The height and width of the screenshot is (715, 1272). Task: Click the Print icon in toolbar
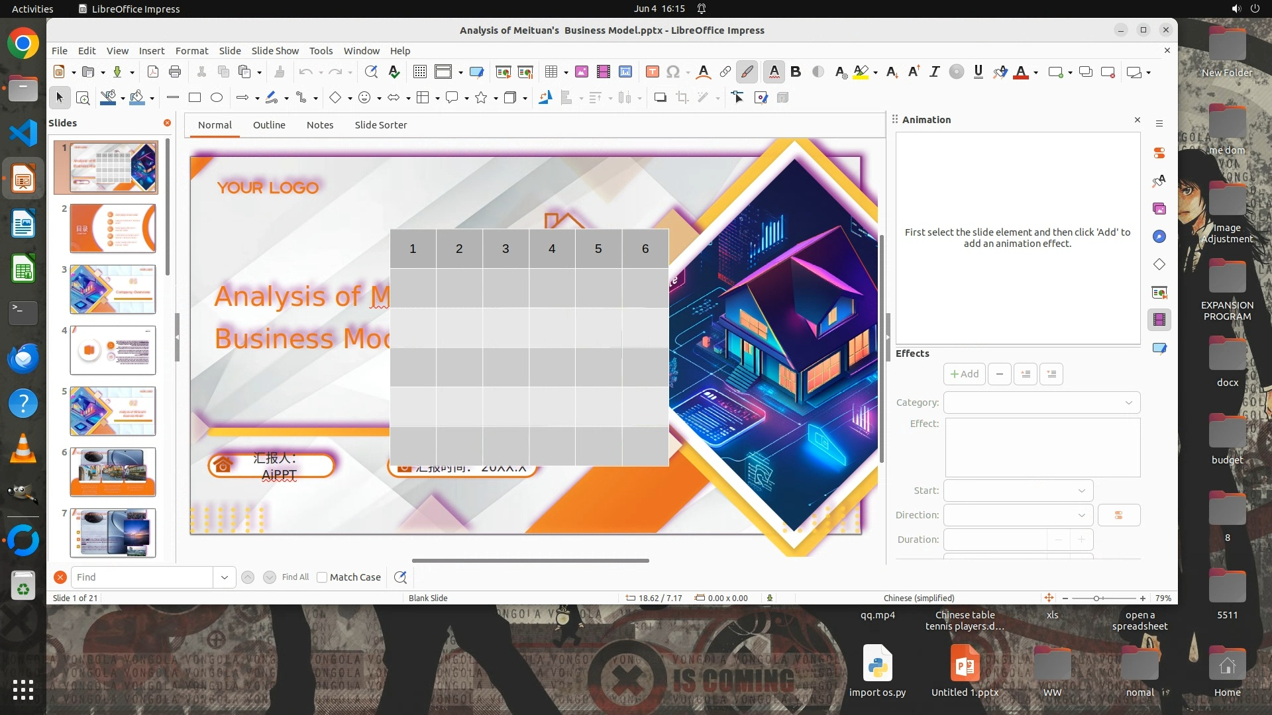click(175, 72)
